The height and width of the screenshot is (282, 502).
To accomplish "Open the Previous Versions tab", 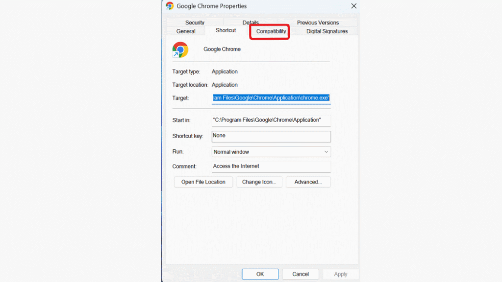I will pos(318,23).
